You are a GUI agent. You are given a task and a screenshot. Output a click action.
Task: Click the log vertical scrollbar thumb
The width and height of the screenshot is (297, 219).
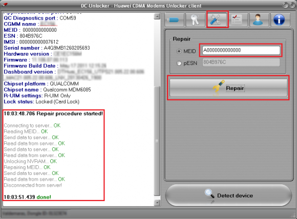coord(157,141)
